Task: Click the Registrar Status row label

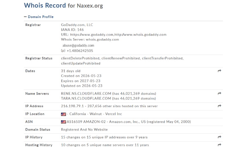Action: [39, 58]
